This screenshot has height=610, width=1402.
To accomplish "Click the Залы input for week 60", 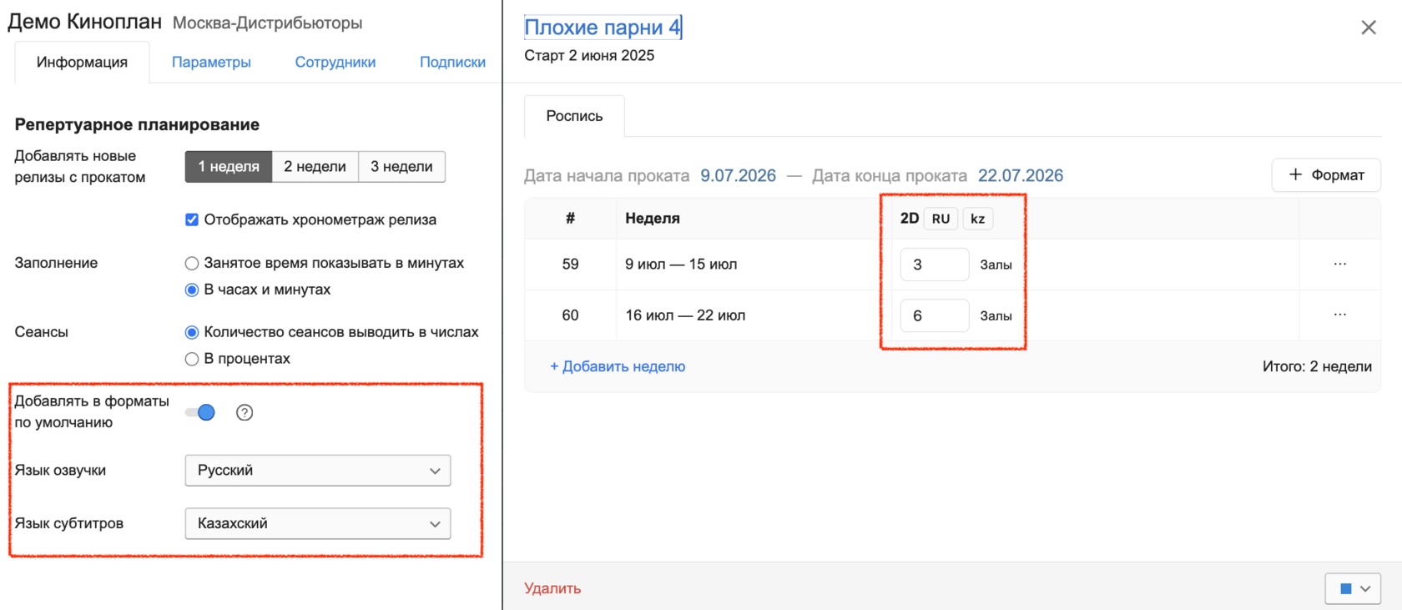I will [x=935, y=315].
